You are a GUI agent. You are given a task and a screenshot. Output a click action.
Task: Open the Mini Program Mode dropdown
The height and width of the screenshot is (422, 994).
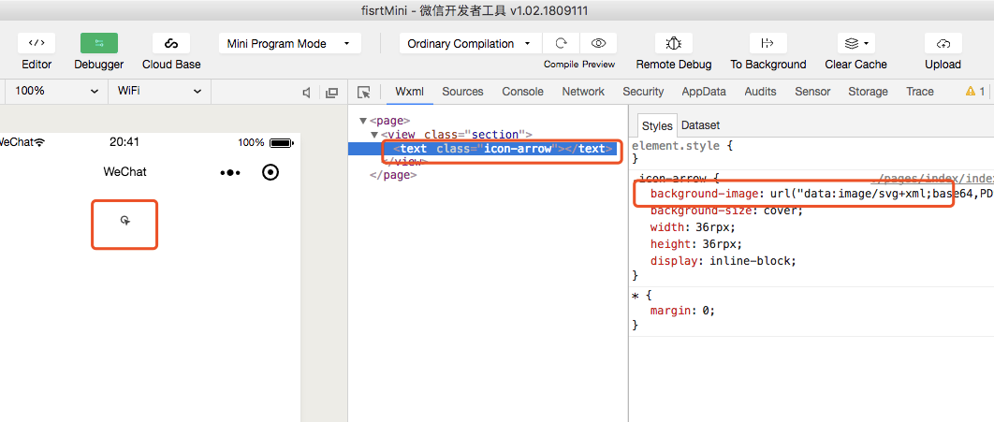coord(290,44)
